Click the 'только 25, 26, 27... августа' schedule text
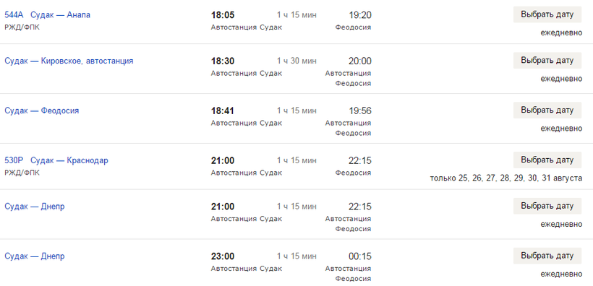Viewport: 593px width, 286px height. pos(506,178)
